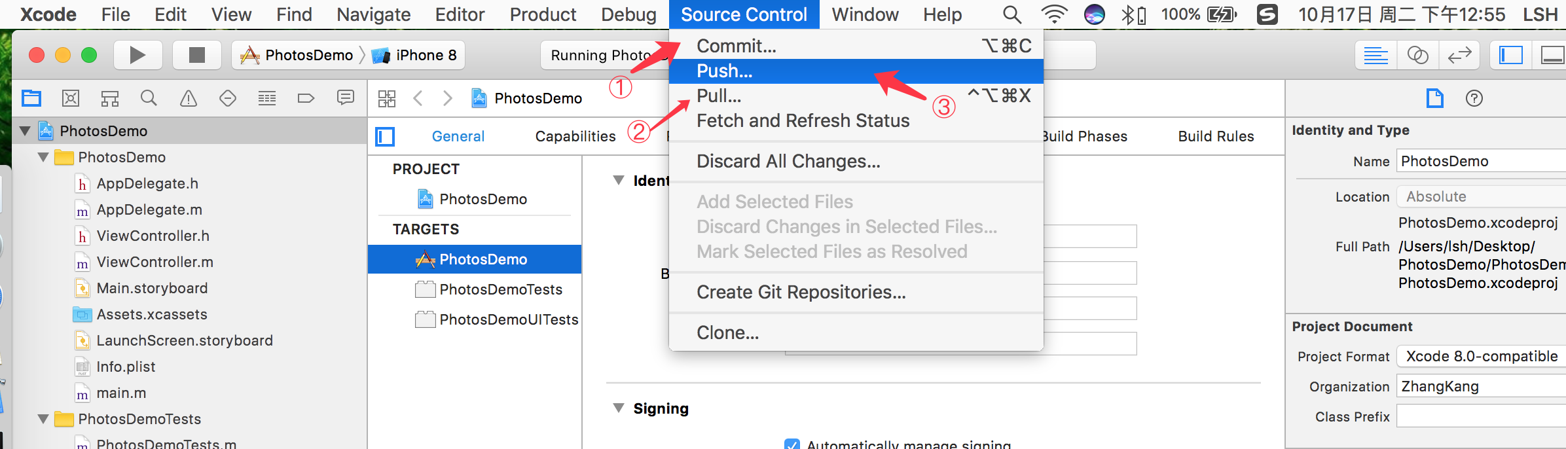
Task: Collapse the PhotosDemo project tree
Action: 24,130
